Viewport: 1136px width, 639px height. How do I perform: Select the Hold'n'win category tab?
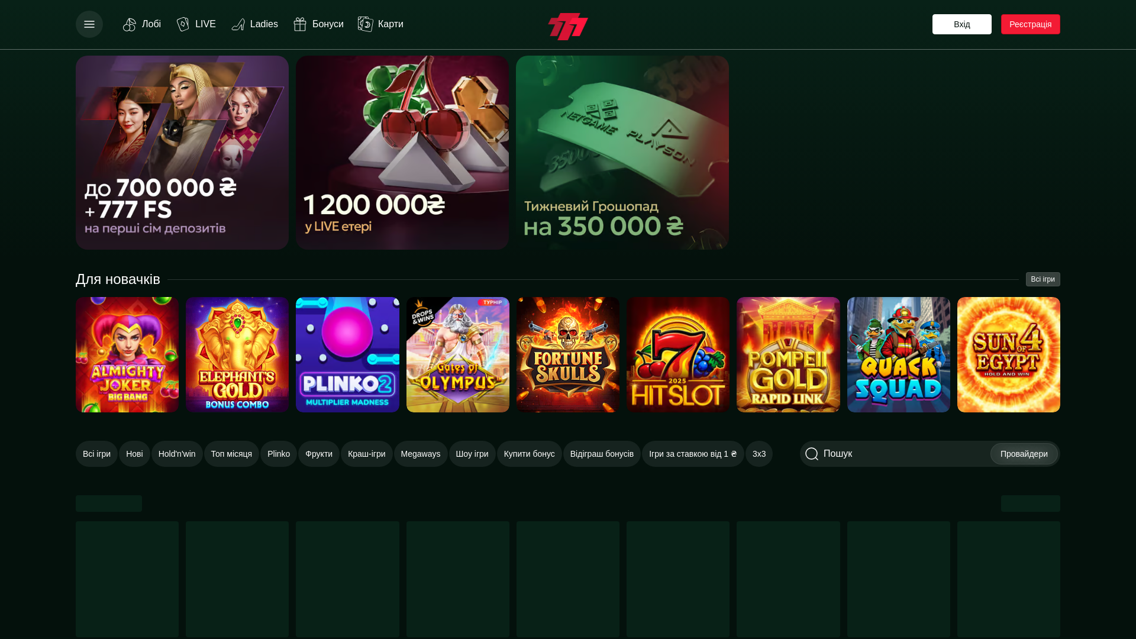(177, 454)
